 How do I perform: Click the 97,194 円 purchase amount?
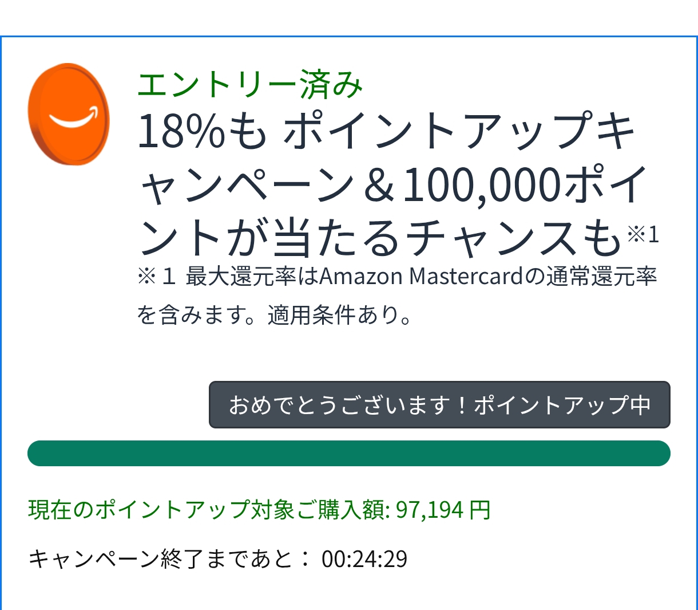coord(443,510)
